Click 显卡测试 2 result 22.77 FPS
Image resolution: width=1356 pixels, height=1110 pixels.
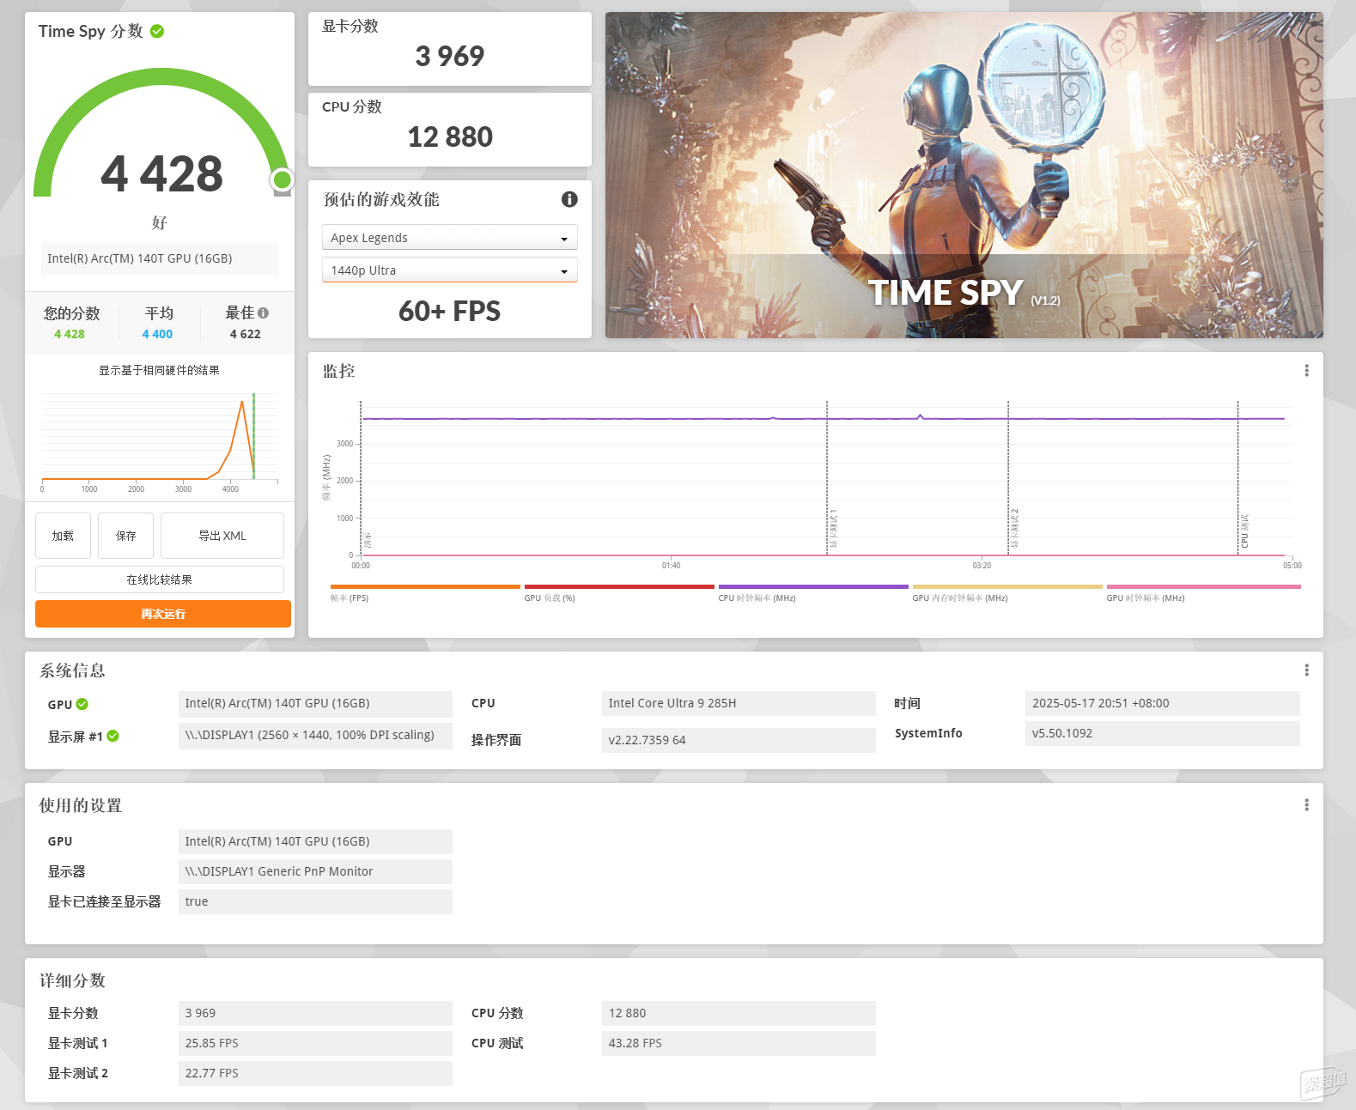(x=315, y=1073)
